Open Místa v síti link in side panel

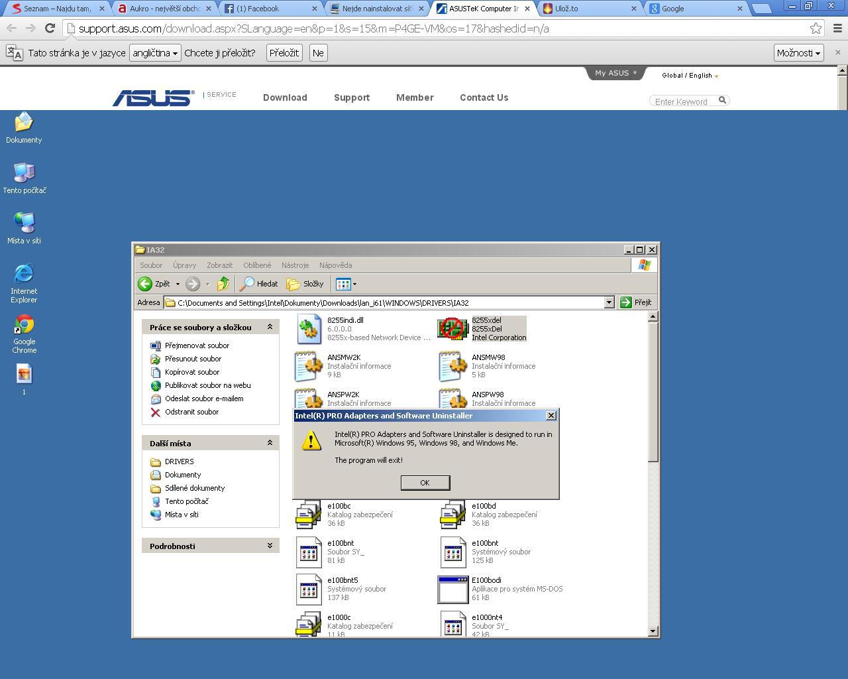(182, 515)
